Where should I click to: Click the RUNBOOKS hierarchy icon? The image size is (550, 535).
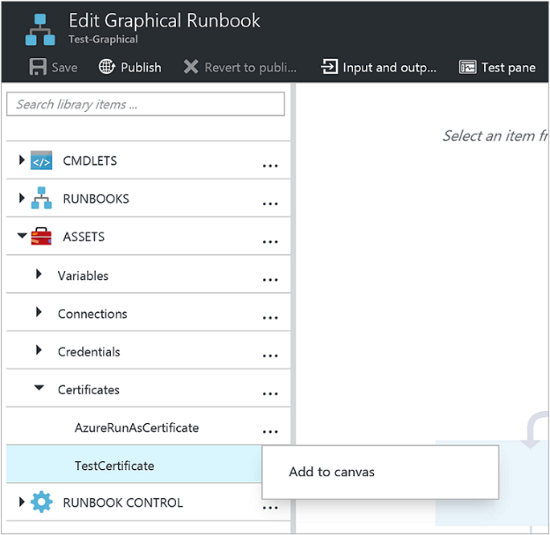(x=41, y=199)
